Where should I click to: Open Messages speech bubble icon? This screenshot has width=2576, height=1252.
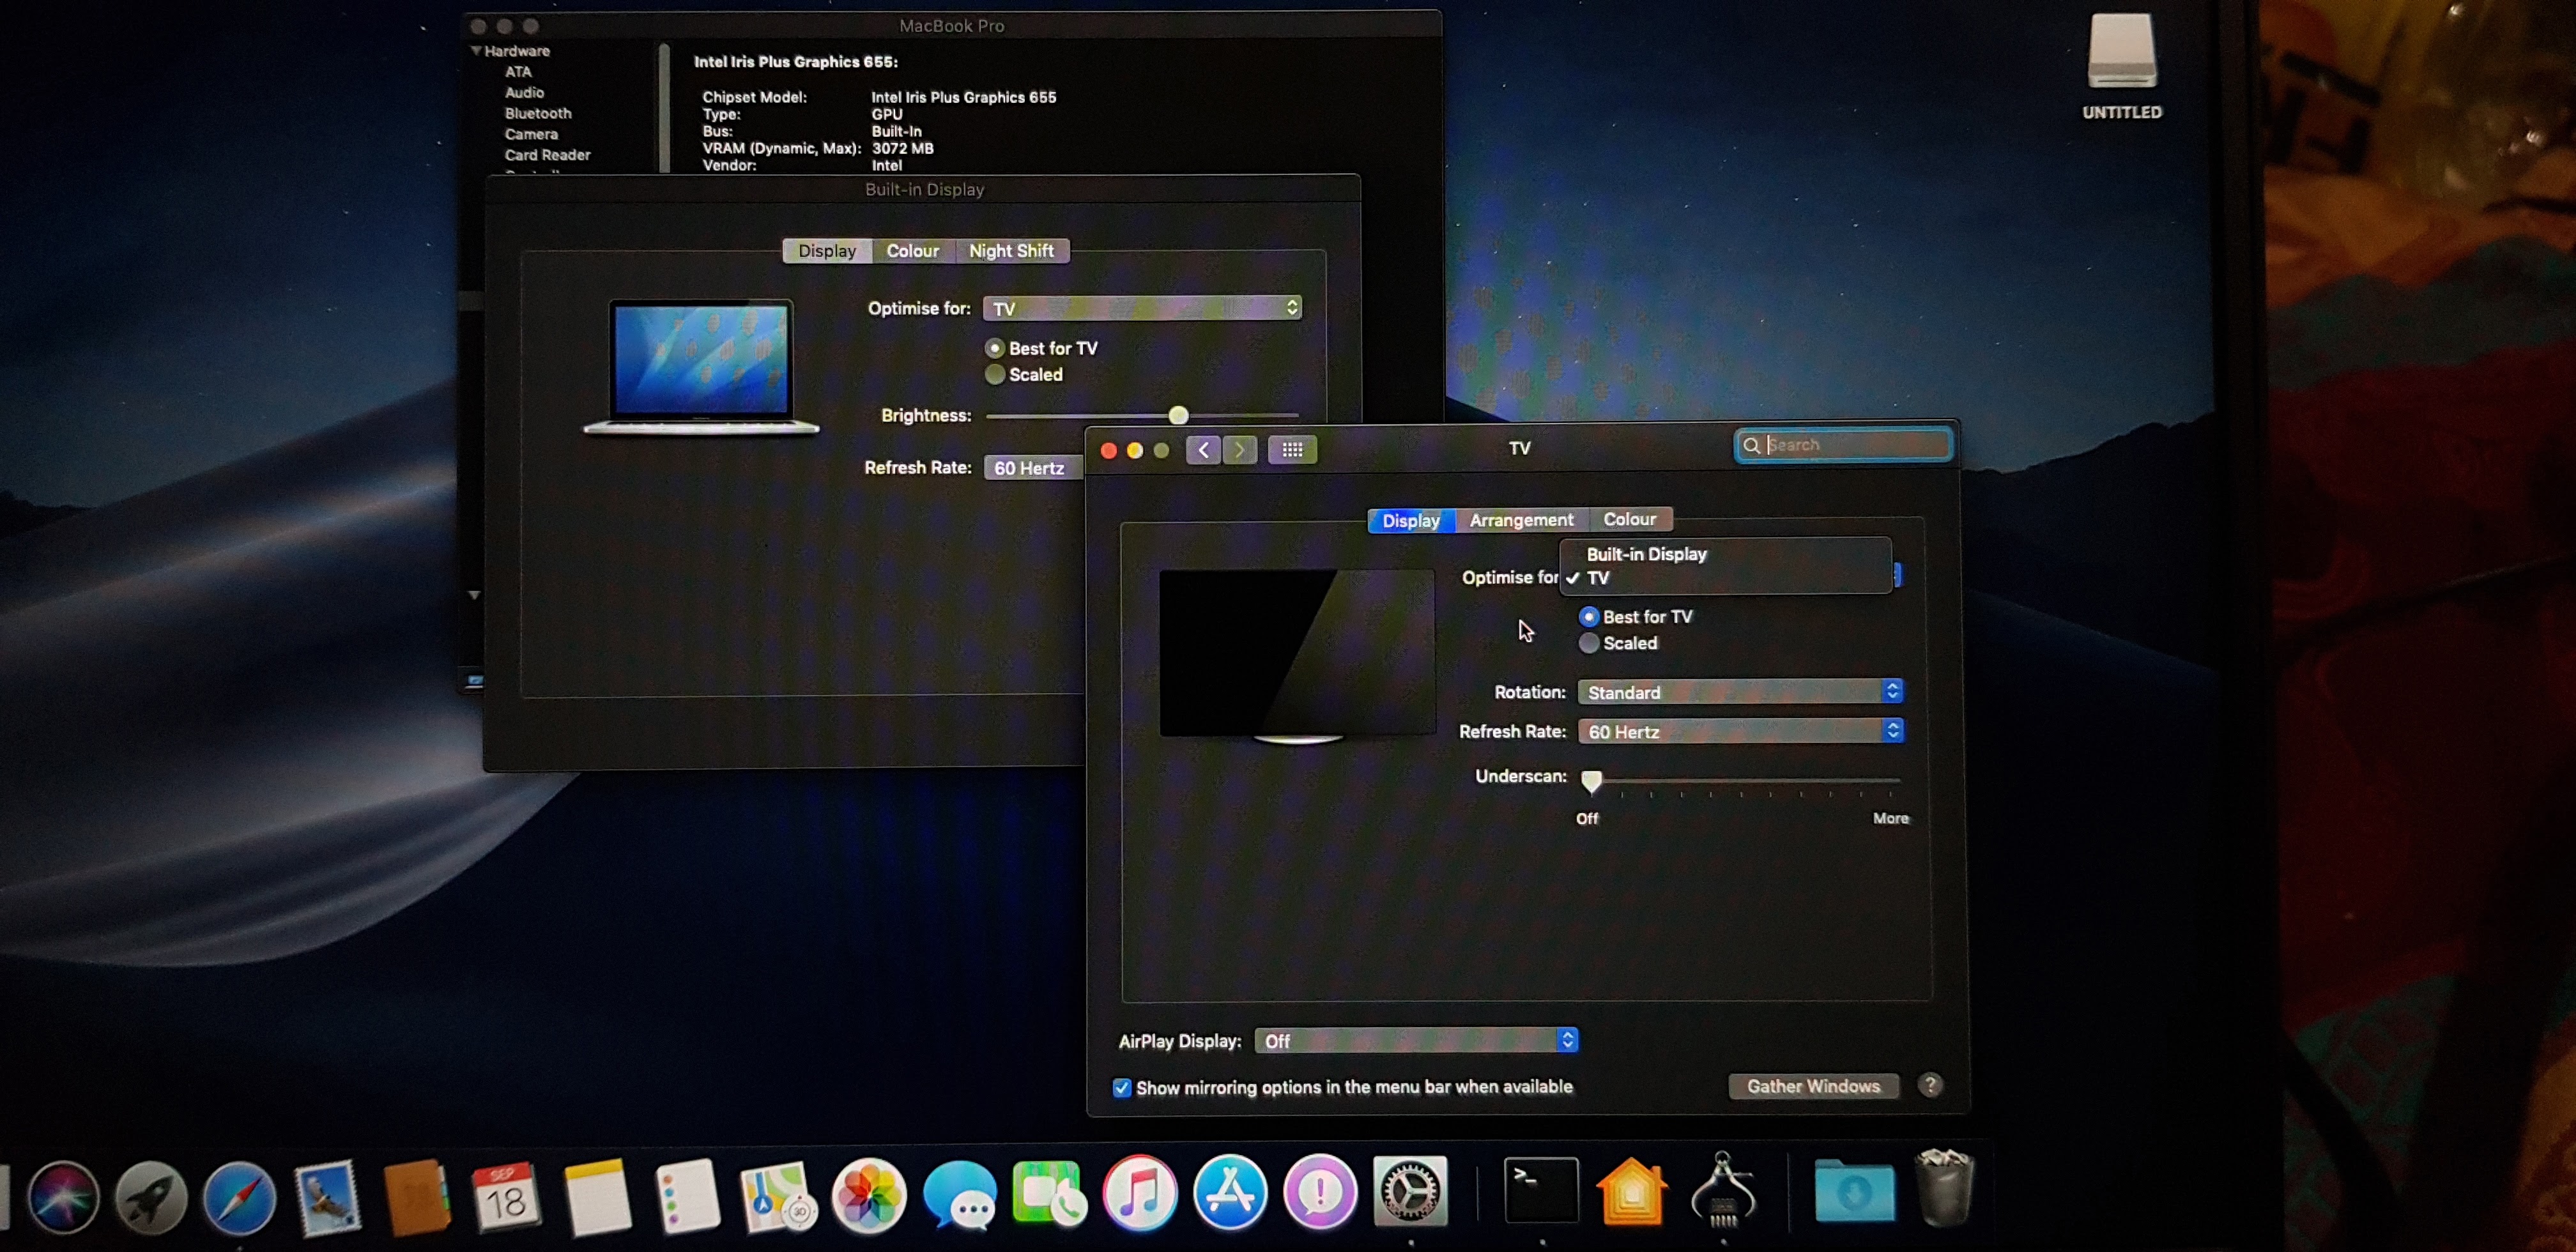point(960,1196)
